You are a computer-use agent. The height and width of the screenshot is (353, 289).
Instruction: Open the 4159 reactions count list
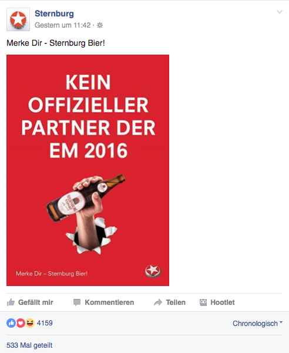(45, 323)
